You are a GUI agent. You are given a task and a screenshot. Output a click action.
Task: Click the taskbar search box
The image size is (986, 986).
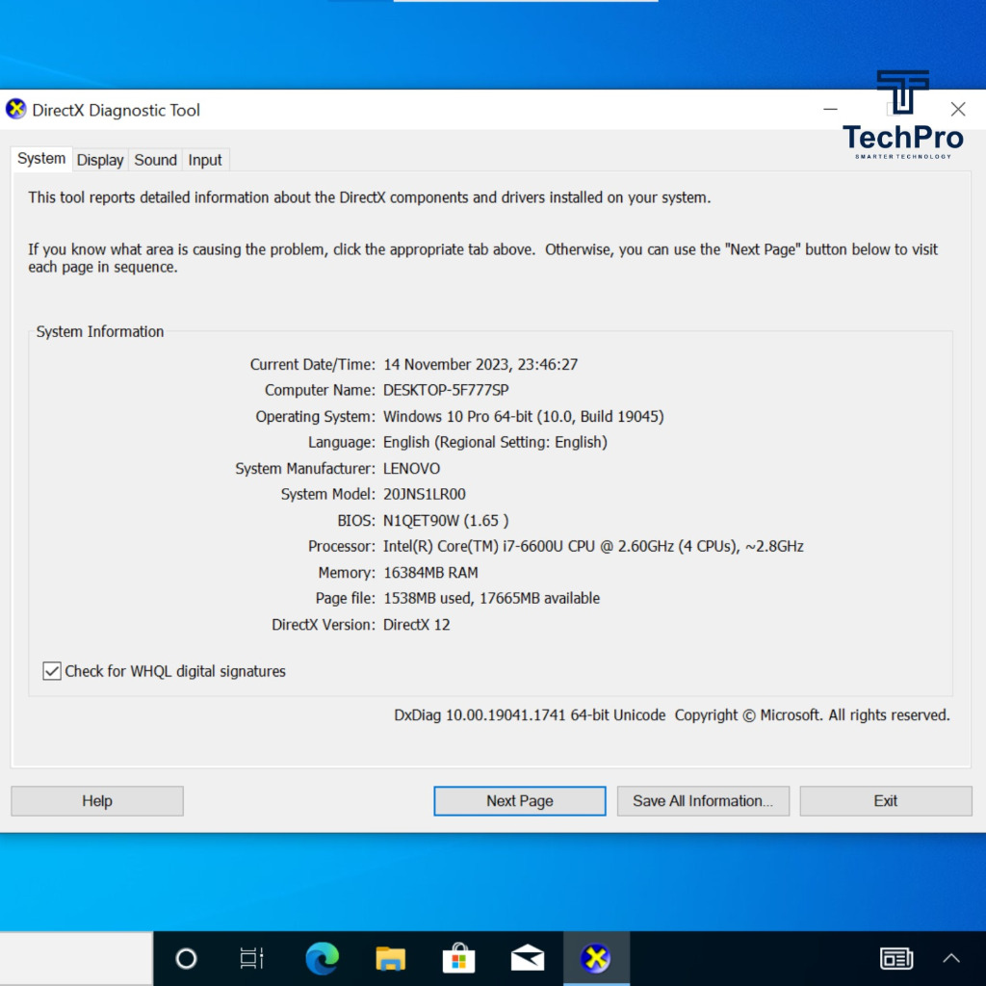coord(76,958)
